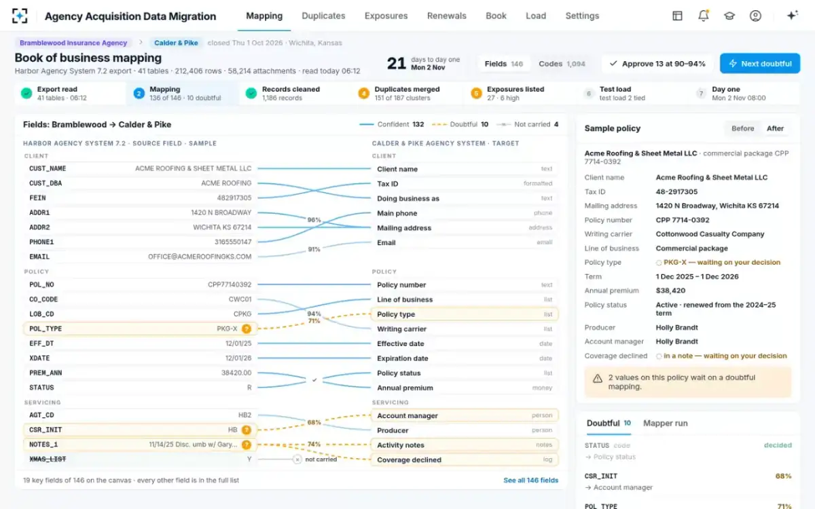This screenshot has width=815, height=509.
Task: Toggle Confident 132 legend filter
Action: pos(392,124)
